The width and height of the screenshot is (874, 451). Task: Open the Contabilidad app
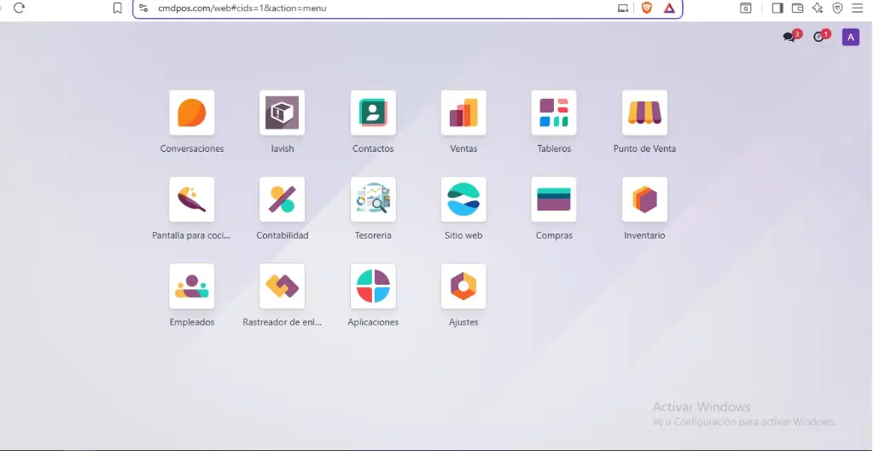pyautogui.click(x=282, y=199)
